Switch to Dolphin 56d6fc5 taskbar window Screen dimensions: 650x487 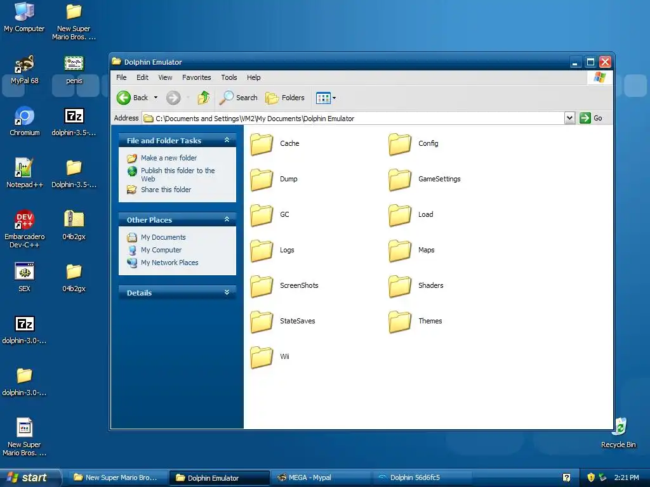click(422, 478)
